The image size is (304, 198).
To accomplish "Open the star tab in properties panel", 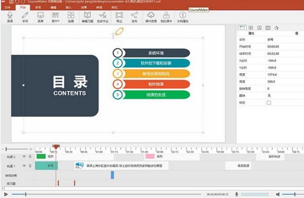I will point(277,28).
